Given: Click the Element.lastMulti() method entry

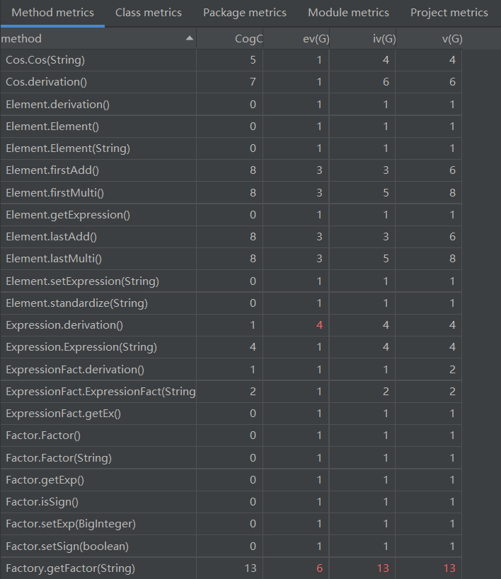Looking at the screenshot, I should (54, 259).
